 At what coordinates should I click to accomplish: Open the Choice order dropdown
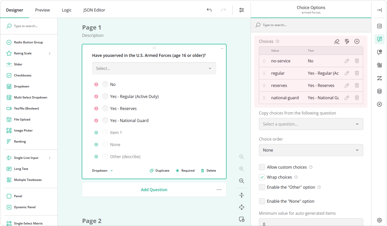pos(311,150)
